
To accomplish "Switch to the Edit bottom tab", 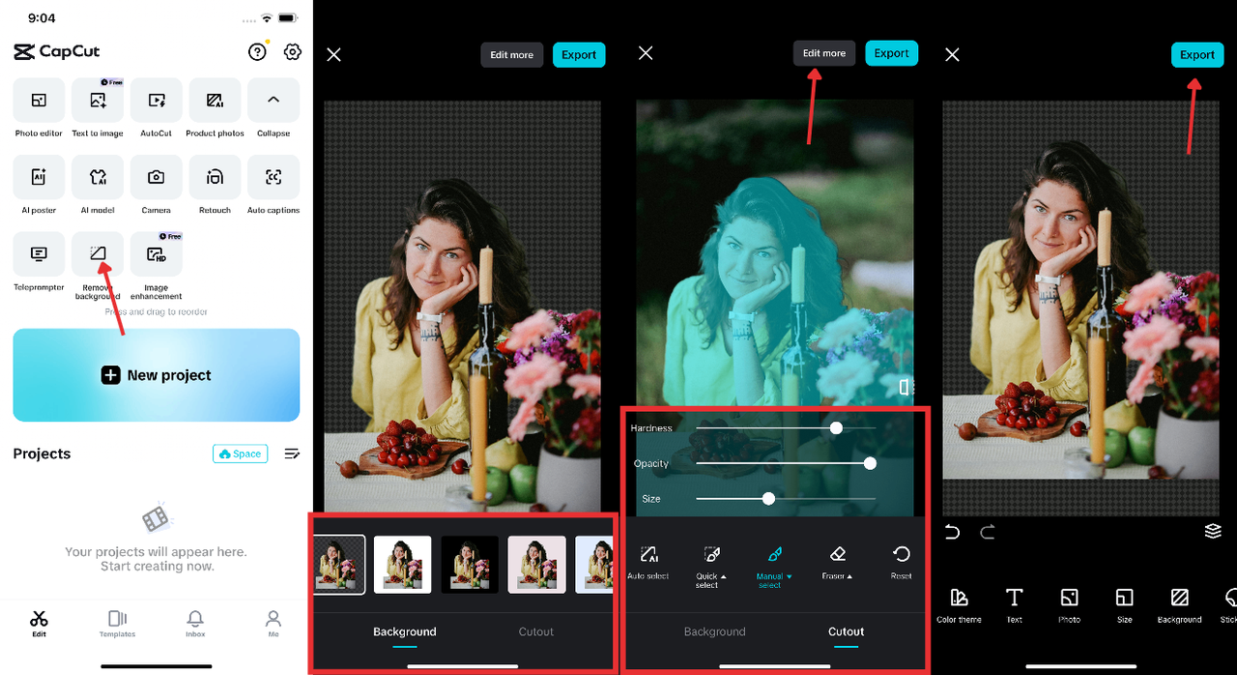I will click(x=39, y=624).
